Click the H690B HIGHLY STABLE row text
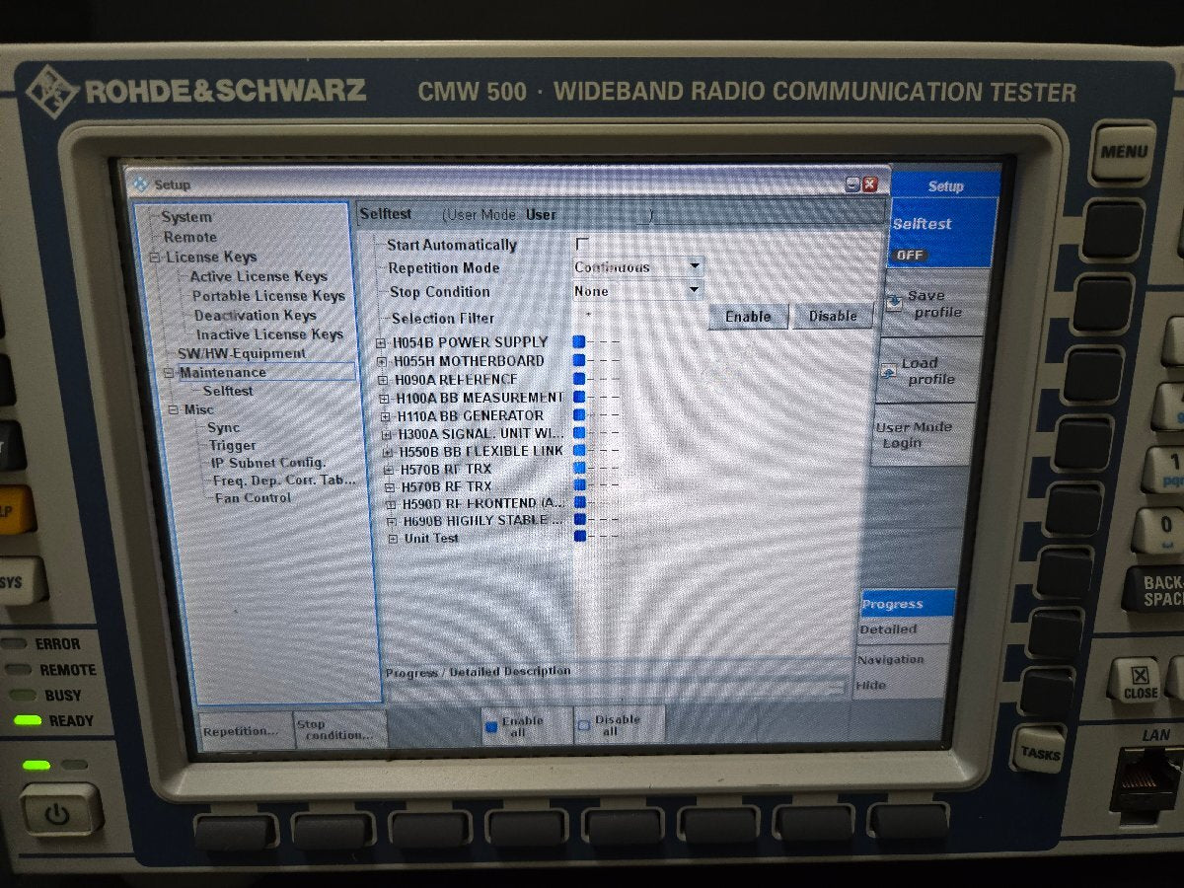The width and height of the screenshot is (1184, 888). tap(481, 521)
